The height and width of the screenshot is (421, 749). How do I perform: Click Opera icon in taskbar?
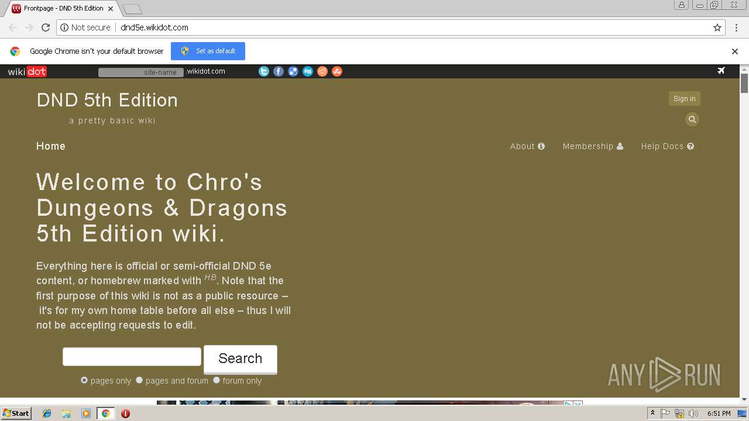[x=125, y=413]
